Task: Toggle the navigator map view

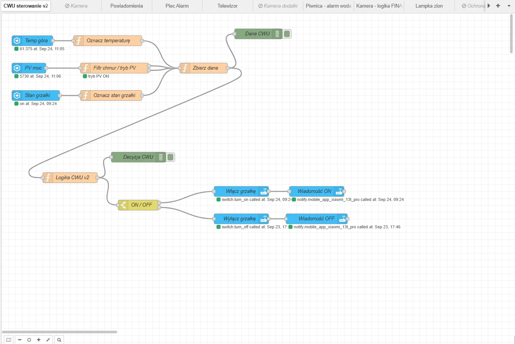Action: 8,340
